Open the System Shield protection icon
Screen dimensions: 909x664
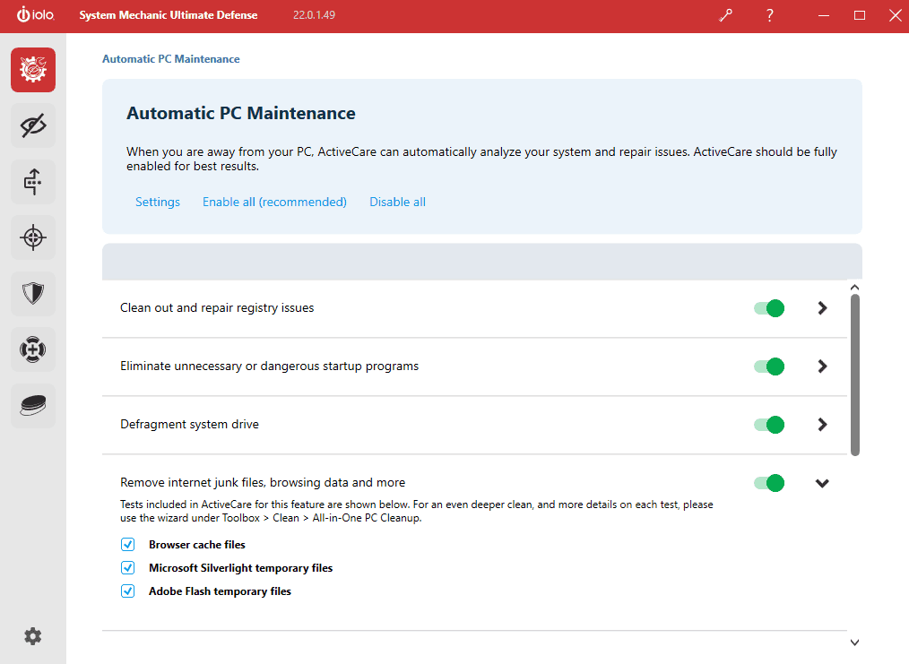[32, 293]
